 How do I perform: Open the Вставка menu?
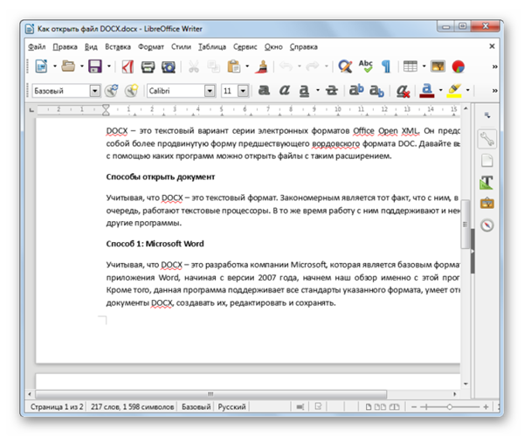pyautogui.click(x=118, y=47)
